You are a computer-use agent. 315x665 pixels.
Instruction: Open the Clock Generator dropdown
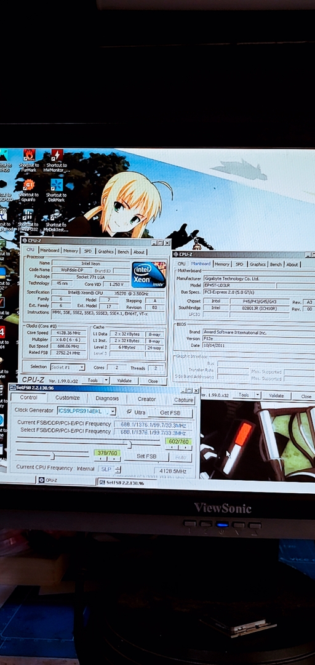pyautogui.click(x=113, y=411)
